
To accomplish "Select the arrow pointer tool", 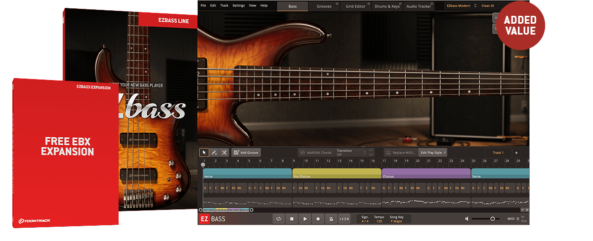I will 204,153.
